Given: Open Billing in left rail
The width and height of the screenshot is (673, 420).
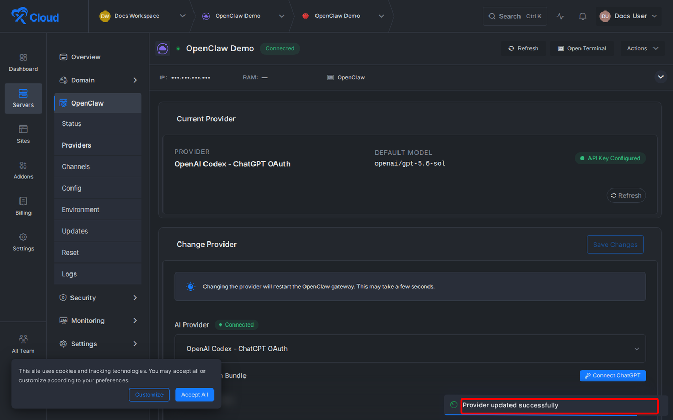Looking at the screenshot, I should pos(23,206).
